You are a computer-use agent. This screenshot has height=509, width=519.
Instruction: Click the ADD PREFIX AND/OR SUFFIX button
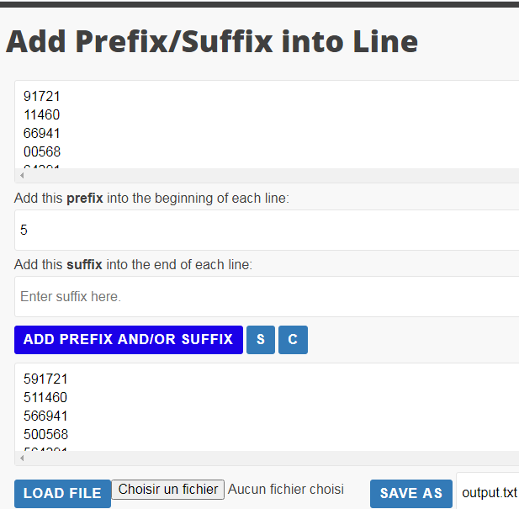click(x=128, y=340)
